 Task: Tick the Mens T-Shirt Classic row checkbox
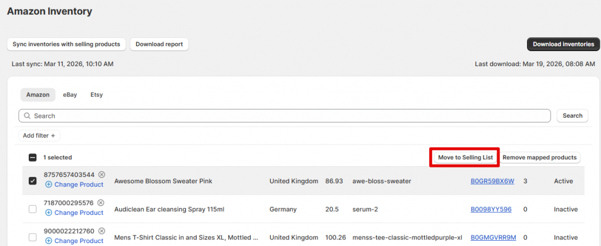pyautogui.click(x=32, y=237)
